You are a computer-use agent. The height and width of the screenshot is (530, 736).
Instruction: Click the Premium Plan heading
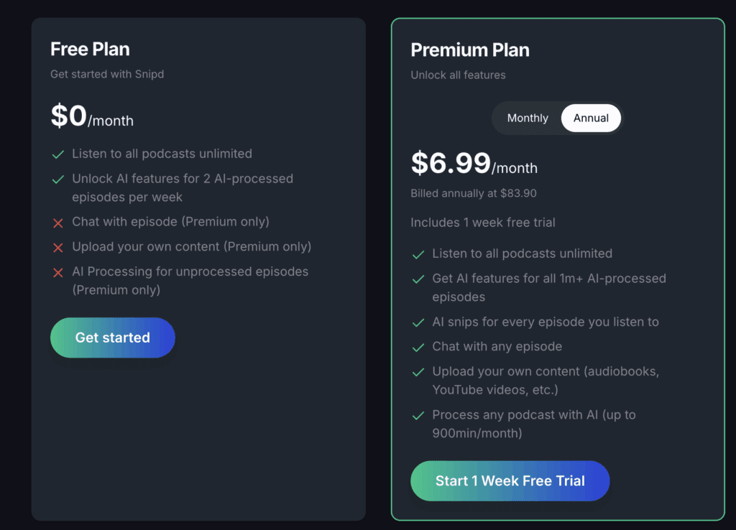[470, 50]
